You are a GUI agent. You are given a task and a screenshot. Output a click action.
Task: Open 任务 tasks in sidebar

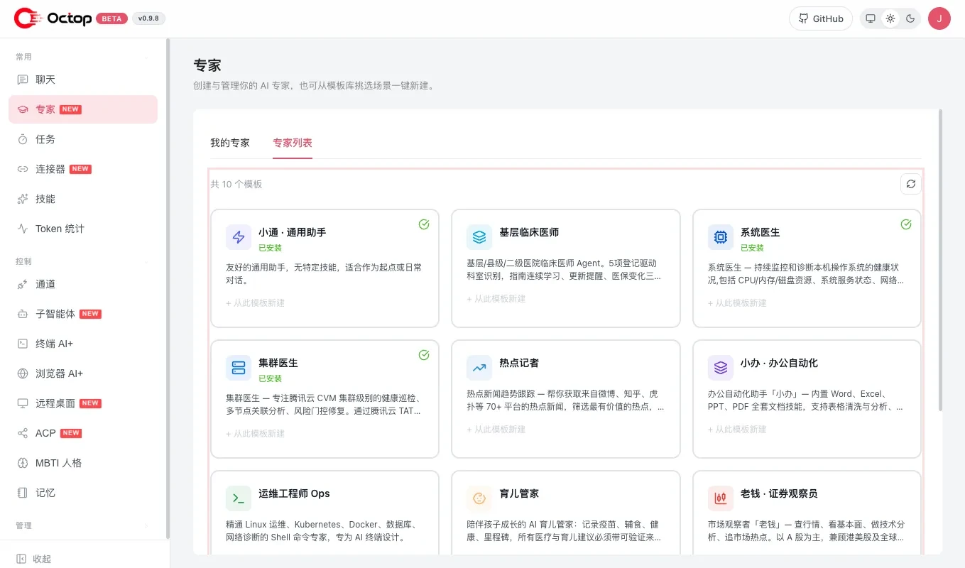(x=83, y=139)
